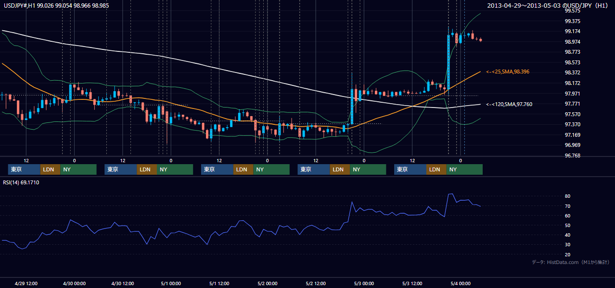615x288 pixels.
Task: Click the 5/2 00:00 date label
Action: pos(267,283)
